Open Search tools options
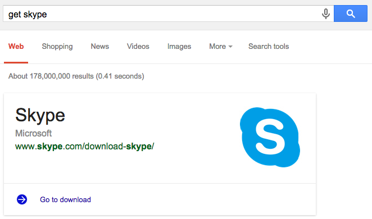Viewport: 372px width, 219px height. coord(269,46)
